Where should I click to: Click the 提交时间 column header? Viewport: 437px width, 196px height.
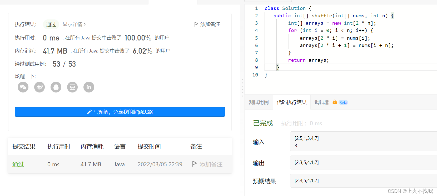click(149, 146)
